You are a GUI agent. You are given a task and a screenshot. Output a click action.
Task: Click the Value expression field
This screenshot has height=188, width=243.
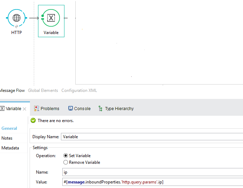[x=152, y=182]
